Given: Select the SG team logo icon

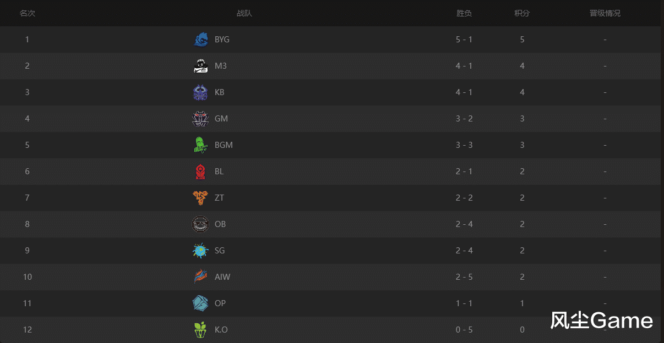Looking at the screenshot, I should [201, 251].
